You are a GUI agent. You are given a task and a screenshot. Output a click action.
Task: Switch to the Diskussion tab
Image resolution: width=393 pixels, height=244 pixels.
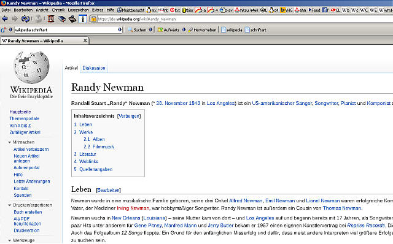coord(94,68)
